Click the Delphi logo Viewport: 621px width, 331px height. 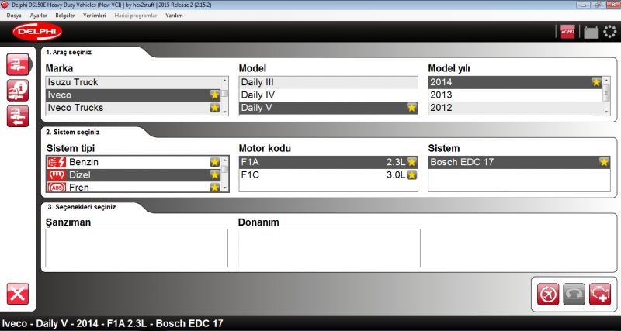click(x=37, y=32)
